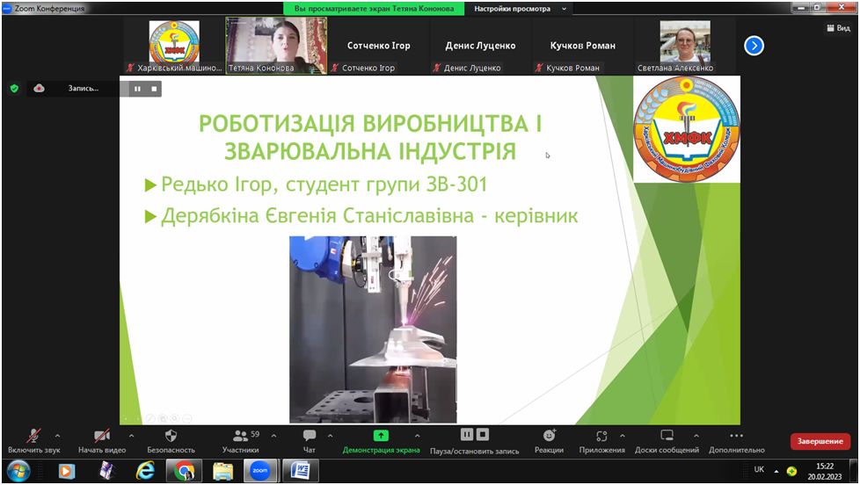The image size is (860, 485).
Task: Unmute with the Включить звук microphone icon
Action: click(34, 436)
